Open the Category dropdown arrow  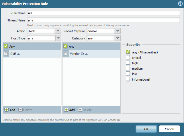tap(118, 38)
